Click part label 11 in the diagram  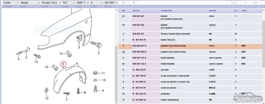[103, 73]
